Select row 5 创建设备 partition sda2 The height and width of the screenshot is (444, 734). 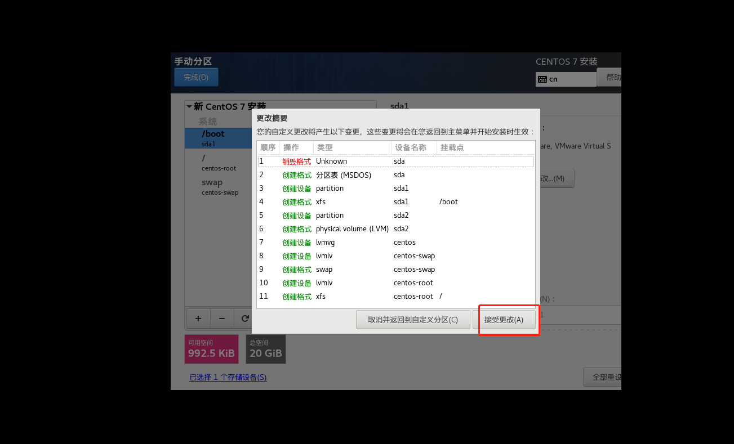pyautogui.click(x=395, y=216)
